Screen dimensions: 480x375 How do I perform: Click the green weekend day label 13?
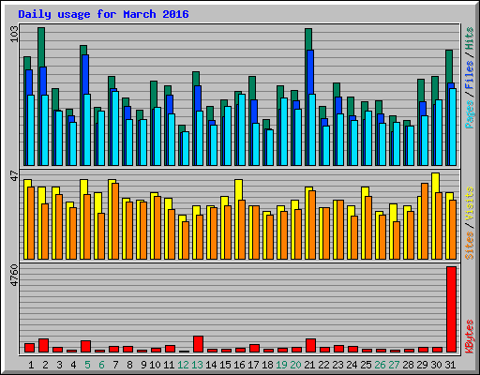(x=197, y=365)
